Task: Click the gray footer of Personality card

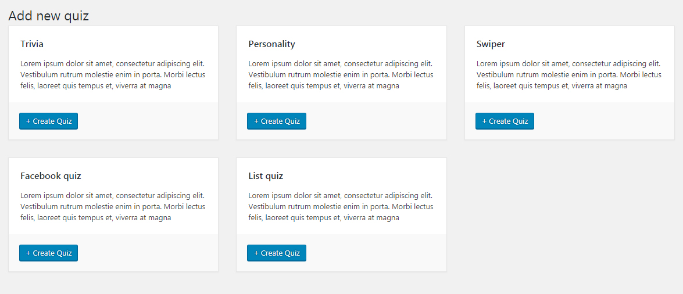Action: (x=376, y=121)
